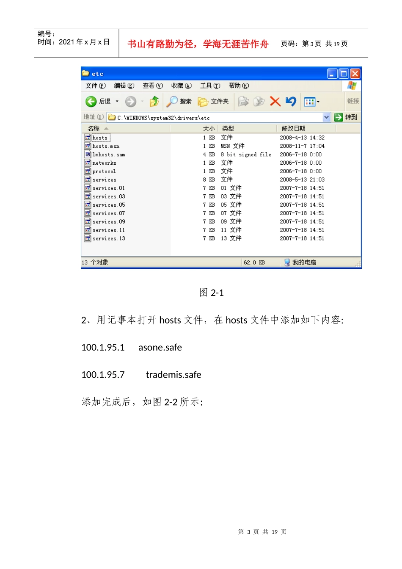The width and height of the screenshot is (402, 569).
Task: Click the Windows flag logo icon
Action: coord(351,86)
